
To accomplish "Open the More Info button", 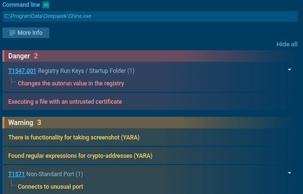I will [26, 33].
